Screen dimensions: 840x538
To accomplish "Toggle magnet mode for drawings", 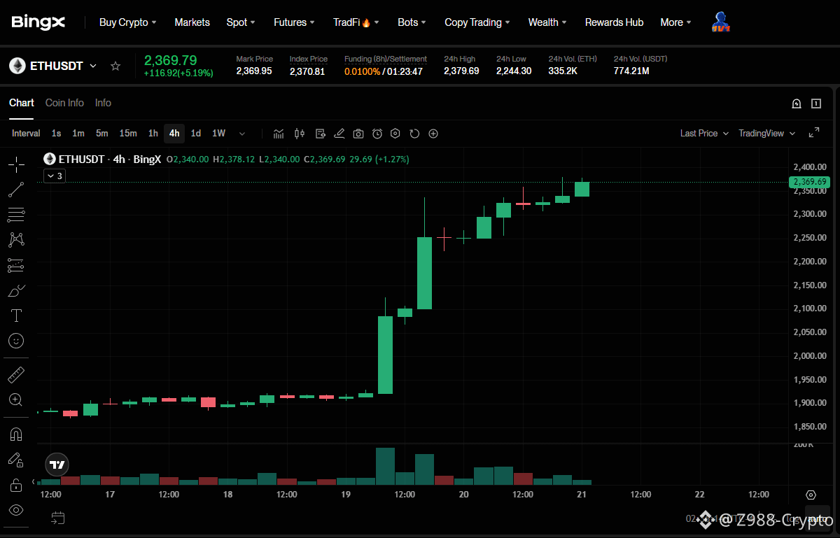I will 16,434.
